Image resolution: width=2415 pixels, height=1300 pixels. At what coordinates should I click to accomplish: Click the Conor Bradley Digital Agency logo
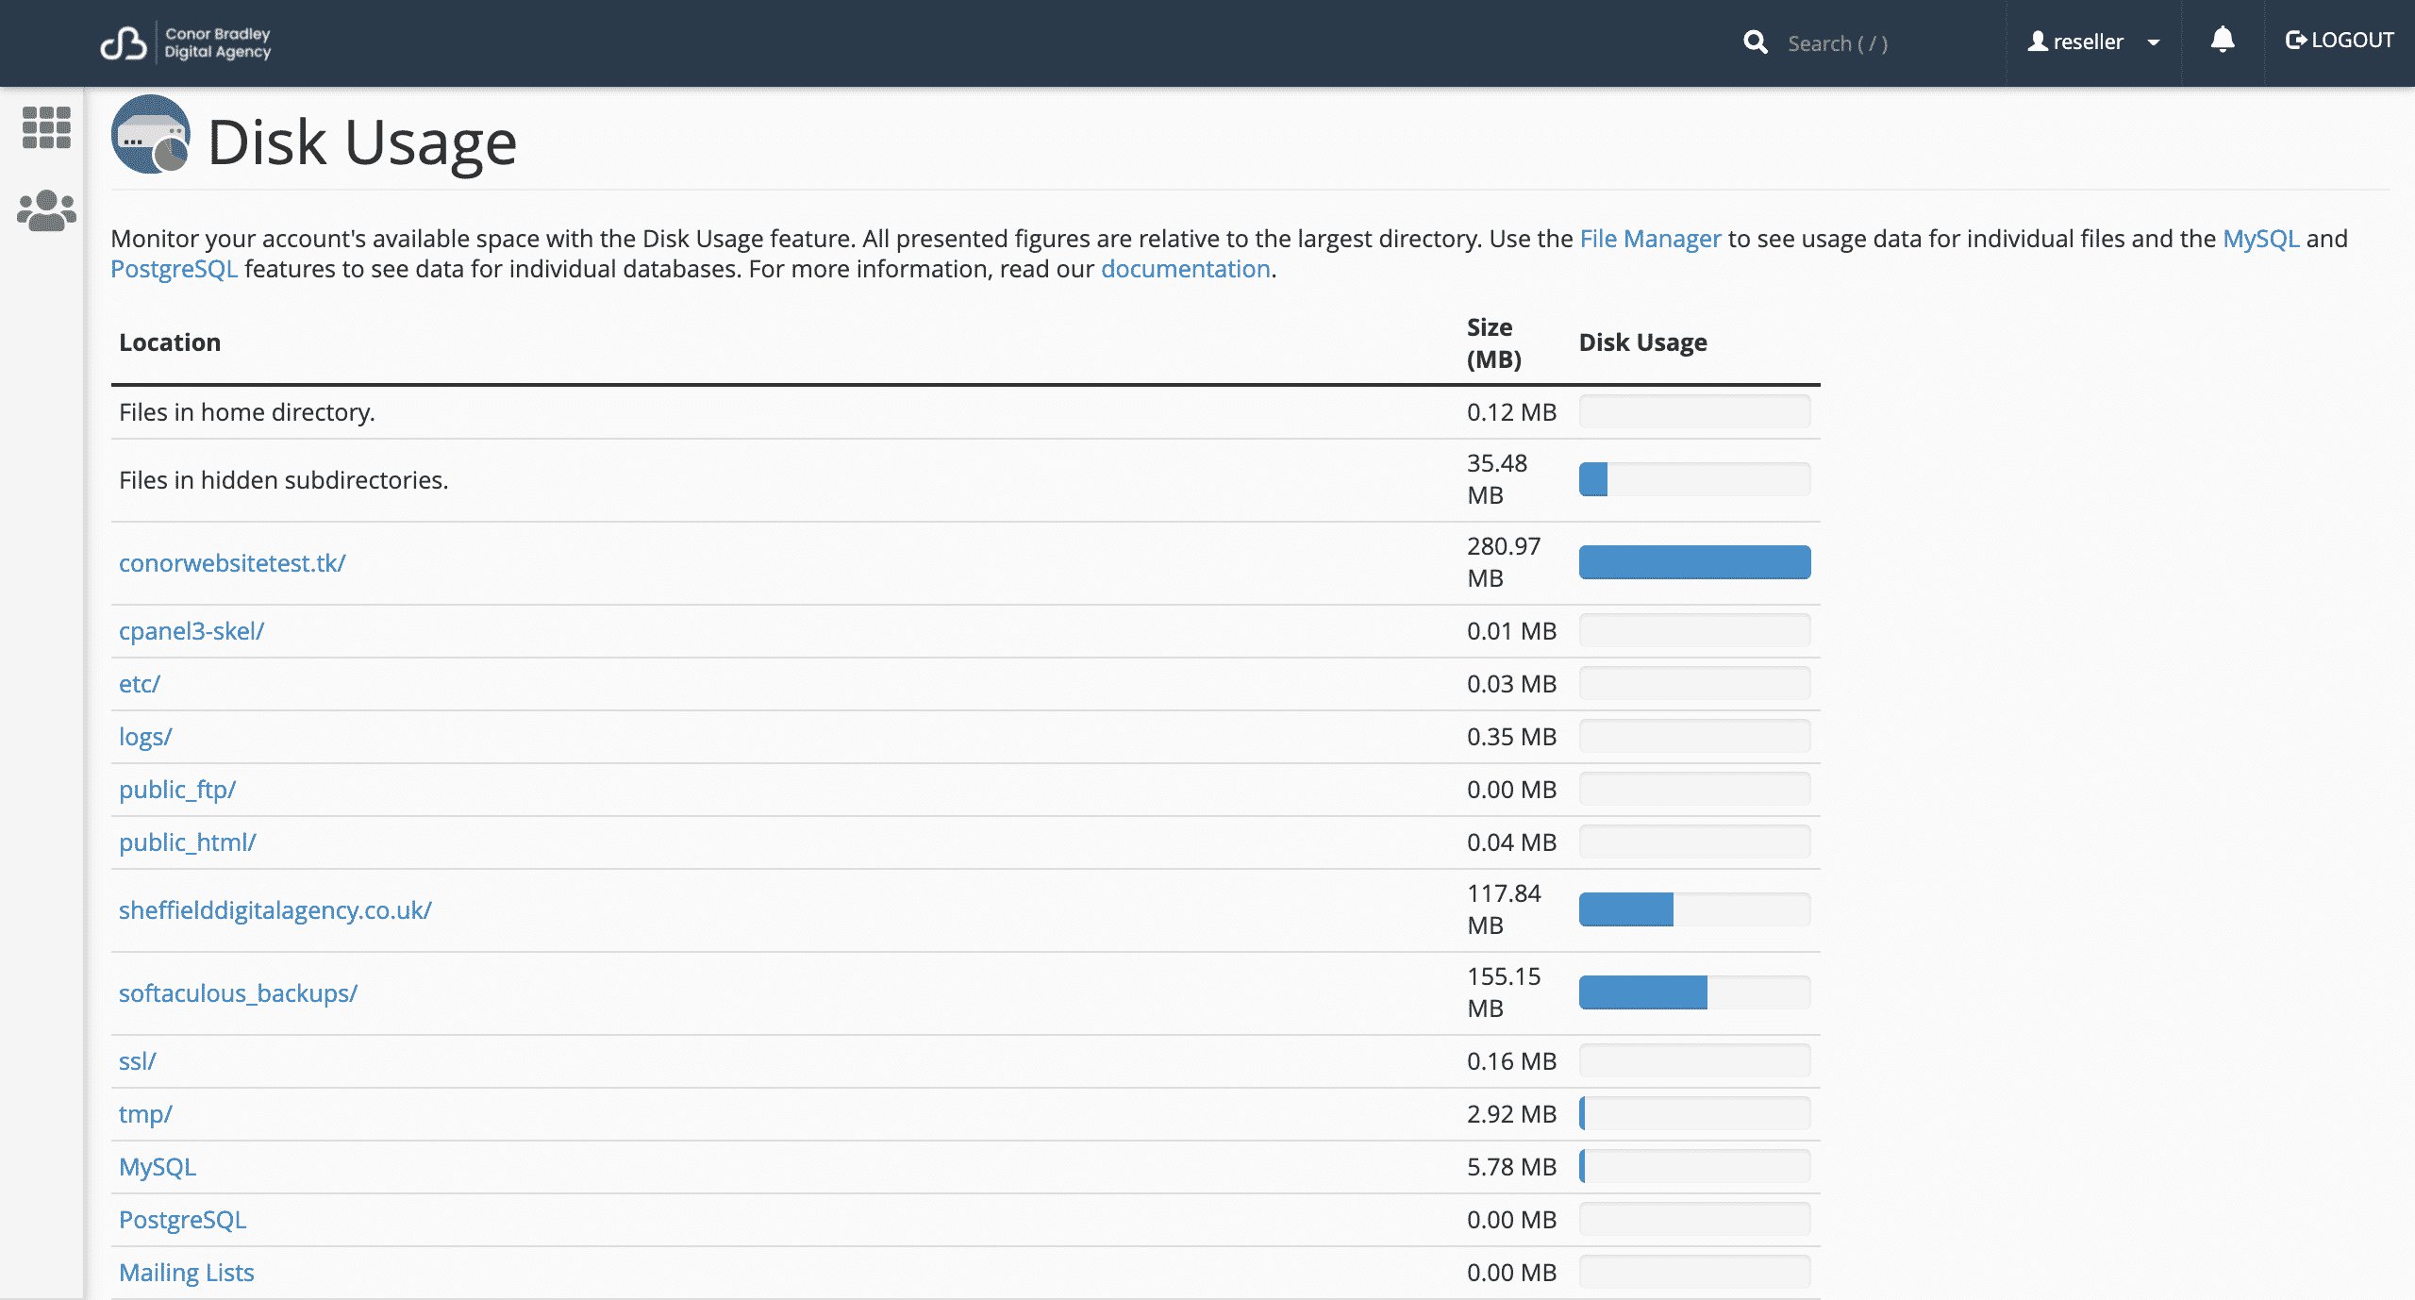point(186,43)
